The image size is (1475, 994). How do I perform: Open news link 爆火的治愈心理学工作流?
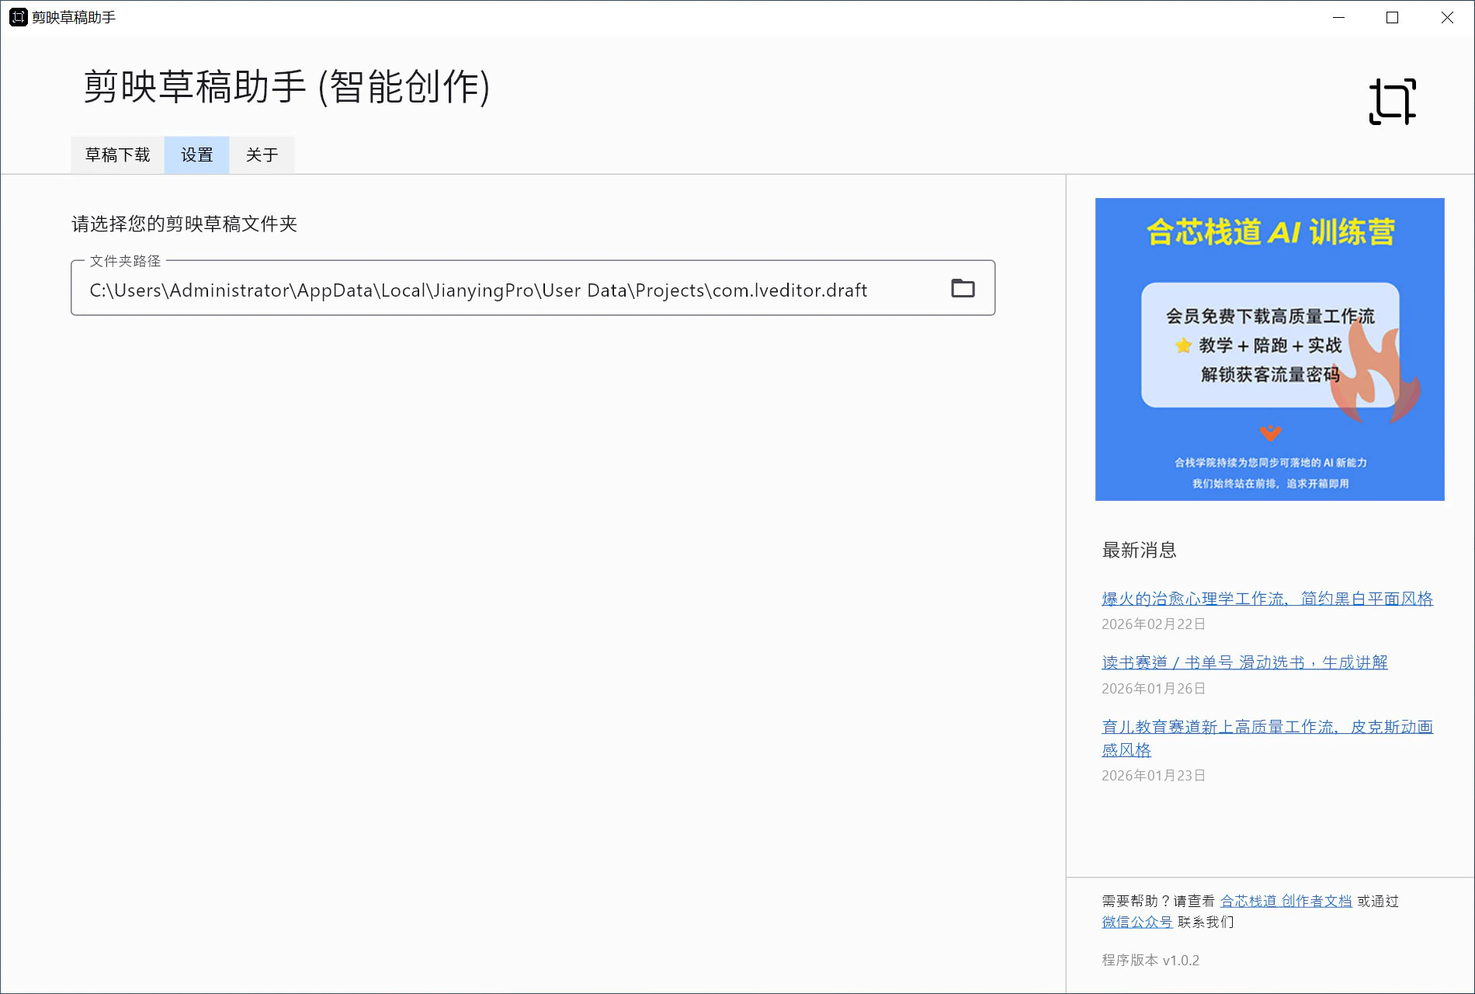[1267, 599]
